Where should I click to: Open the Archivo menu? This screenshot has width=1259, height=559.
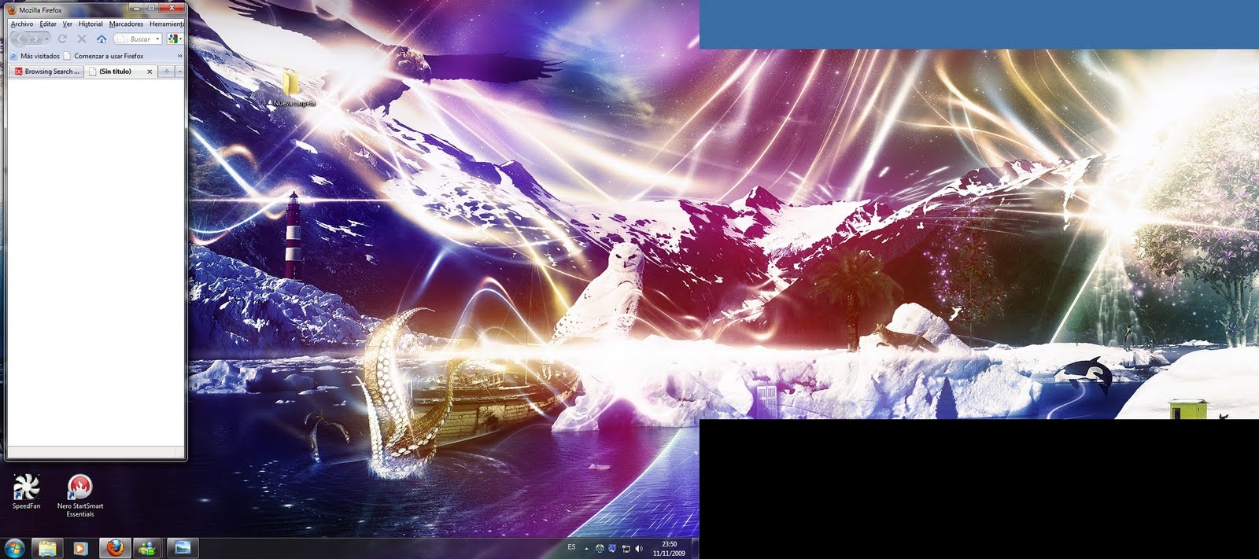coord(22,24)
